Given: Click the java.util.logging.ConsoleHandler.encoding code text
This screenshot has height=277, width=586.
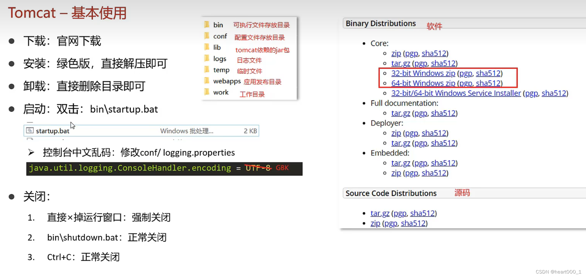Looking at the screenshot, I should coord(130,168).
